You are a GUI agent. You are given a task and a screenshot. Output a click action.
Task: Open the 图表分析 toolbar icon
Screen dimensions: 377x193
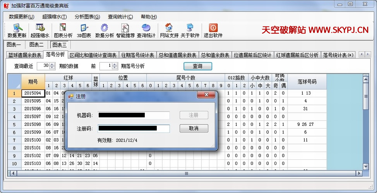[63, 30]
